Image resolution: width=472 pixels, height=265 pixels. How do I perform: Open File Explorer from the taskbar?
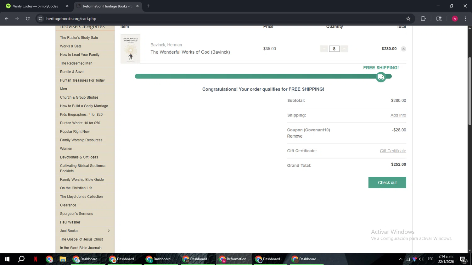[63, 259]
